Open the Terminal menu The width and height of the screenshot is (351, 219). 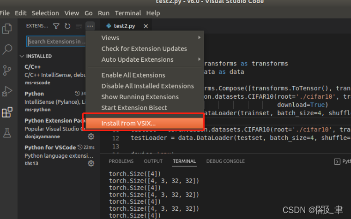[x=128, y=13]
